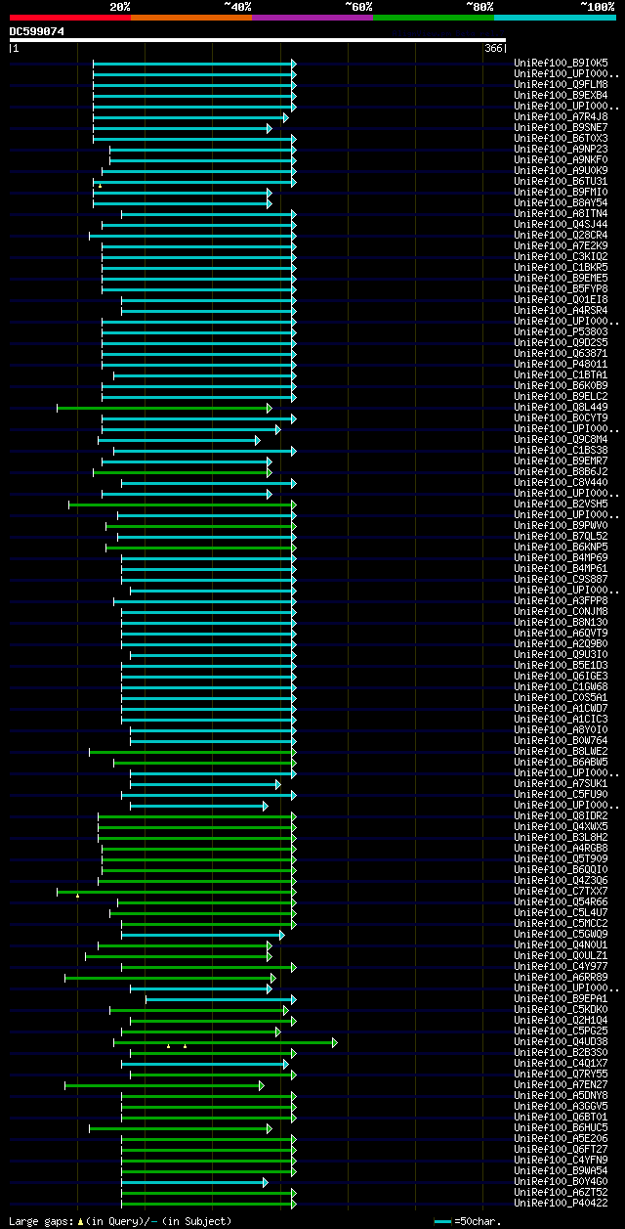Screen dimensions: 625x1229
Task: Click the label UniRef100_Q6IGE3
Action: (x=561, y=676)
